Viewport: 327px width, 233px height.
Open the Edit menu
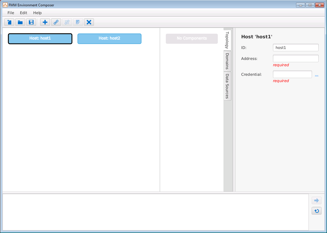click(x=24, y=13)
